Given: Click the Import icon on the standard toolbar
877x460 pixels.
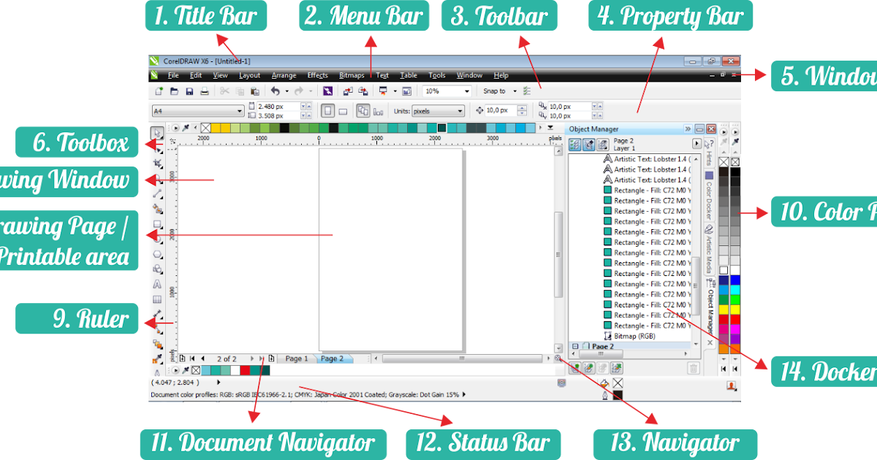Looking at the screenshot, I should point(347,91).
